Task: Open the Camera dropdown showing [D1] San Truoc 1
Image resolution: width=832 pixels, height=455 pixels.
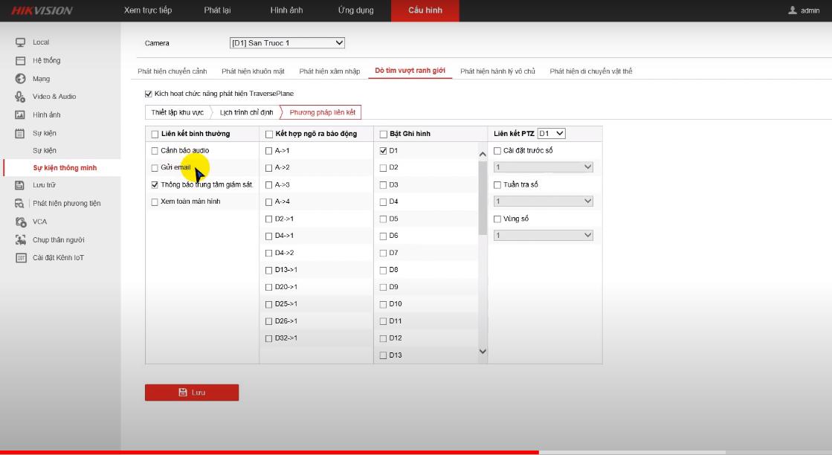Action: pos(287,43)
